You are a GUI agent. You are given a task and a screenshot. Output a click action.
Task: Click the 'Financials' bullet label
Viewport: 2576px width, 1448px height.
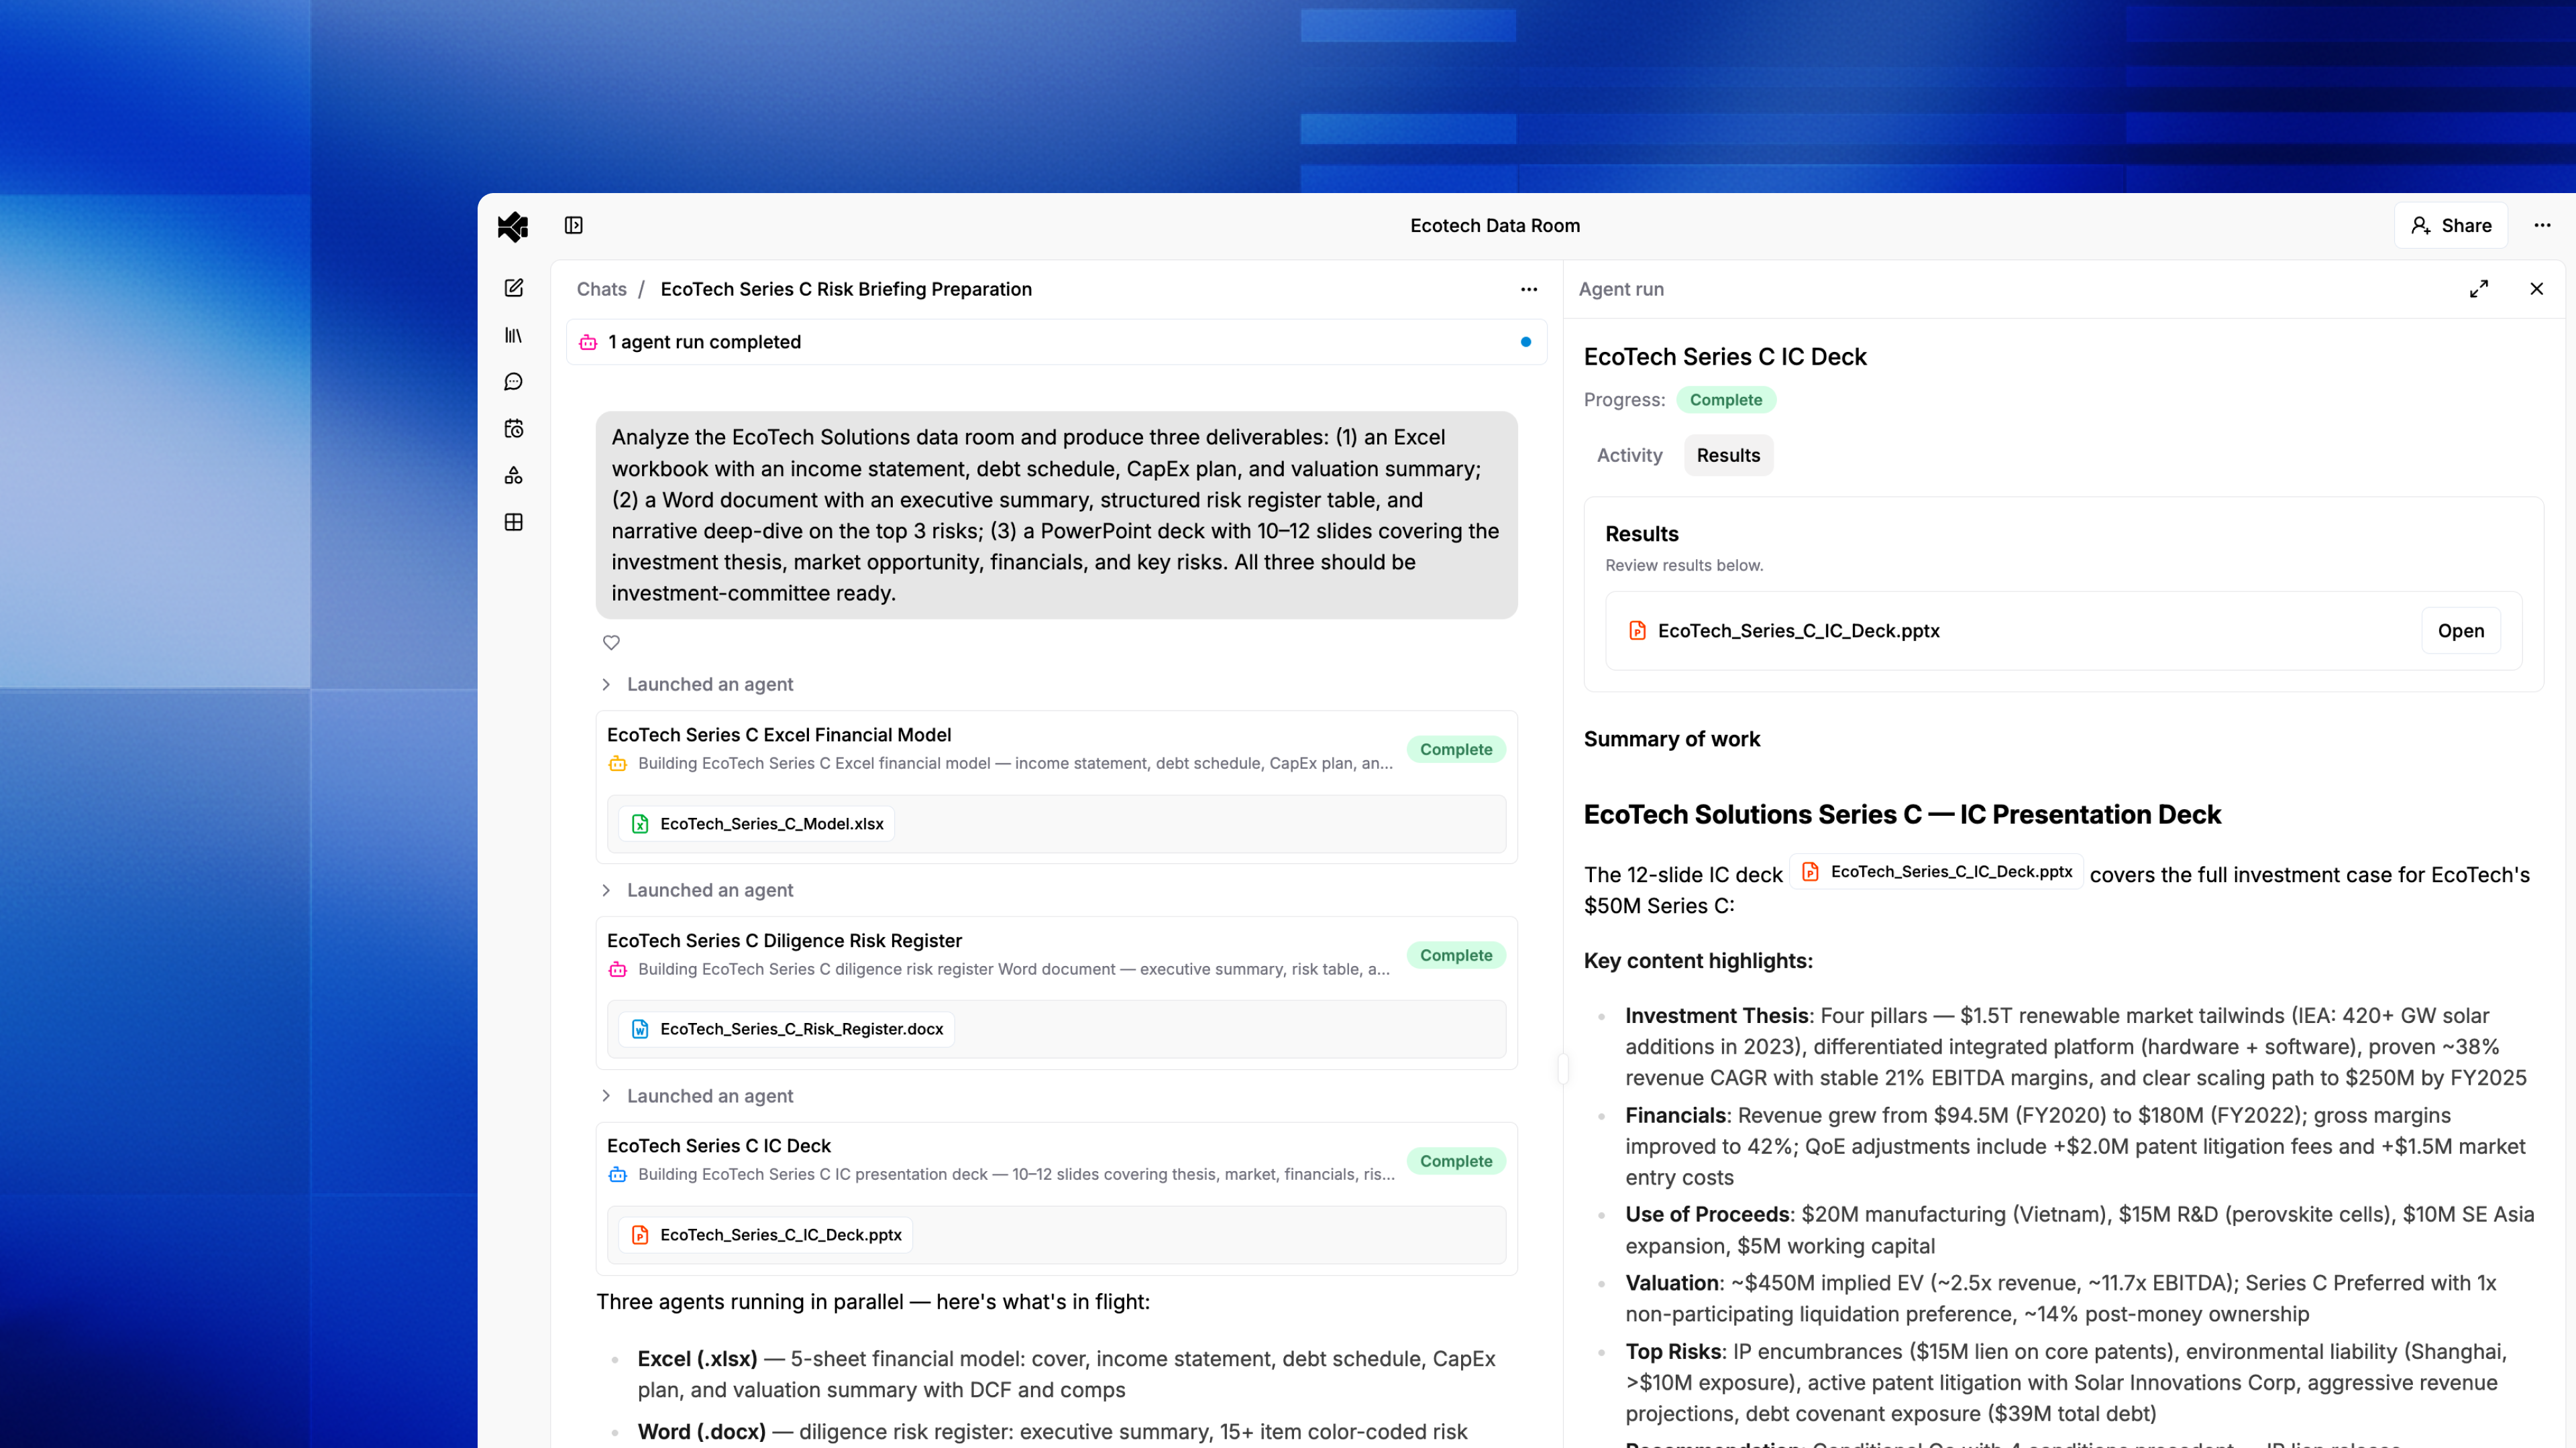pyautogui.click(x=1675, y=1116)
